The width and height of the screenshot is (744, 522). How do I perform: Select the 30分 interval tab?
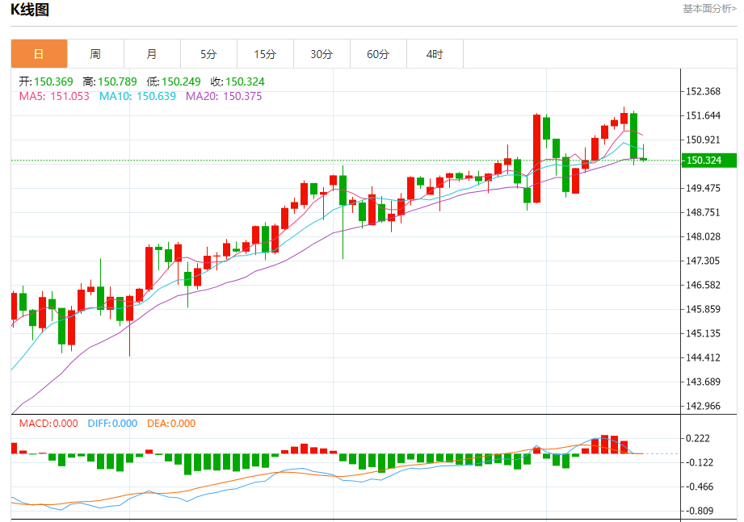322,54
